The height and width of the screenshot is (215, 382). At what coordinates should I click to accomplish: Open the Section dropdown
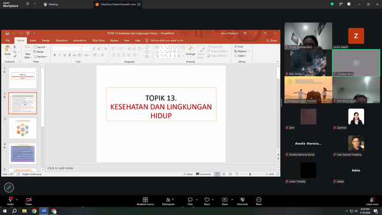coord(41,57)
